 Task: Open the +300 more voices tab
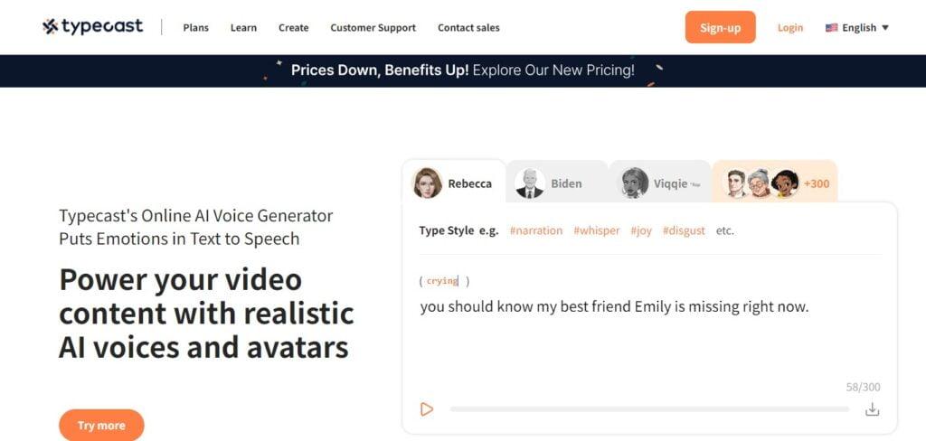tap(775, 183)
